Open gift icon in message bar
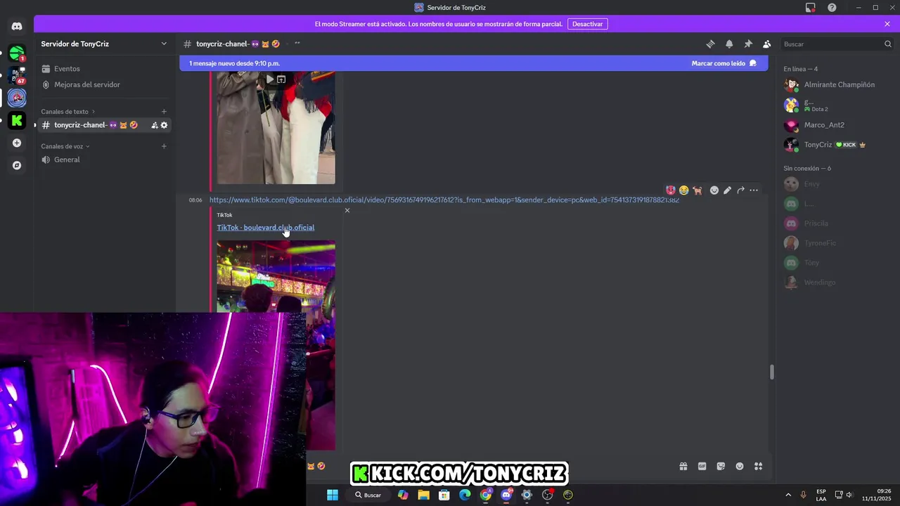900x506 pixels. (x=683, y=466)
